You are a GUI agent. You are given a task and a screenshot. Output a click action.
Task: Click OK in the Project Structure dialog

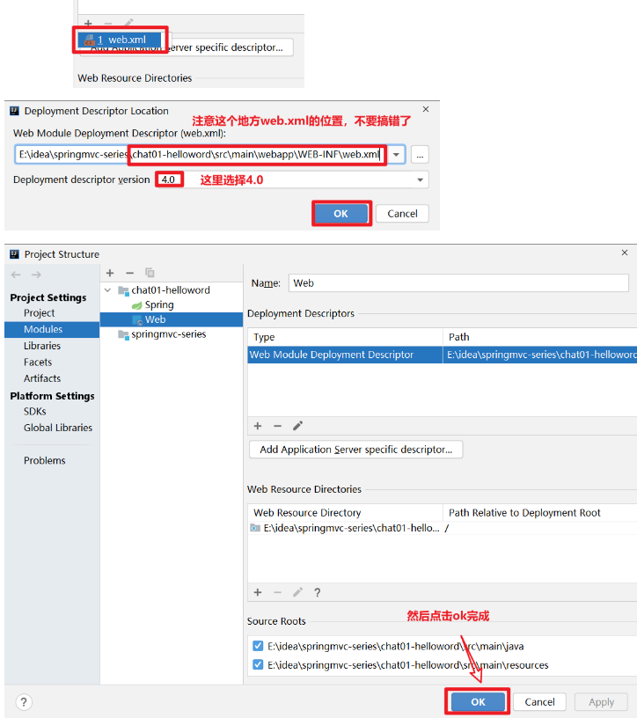[x=478, y=701]
